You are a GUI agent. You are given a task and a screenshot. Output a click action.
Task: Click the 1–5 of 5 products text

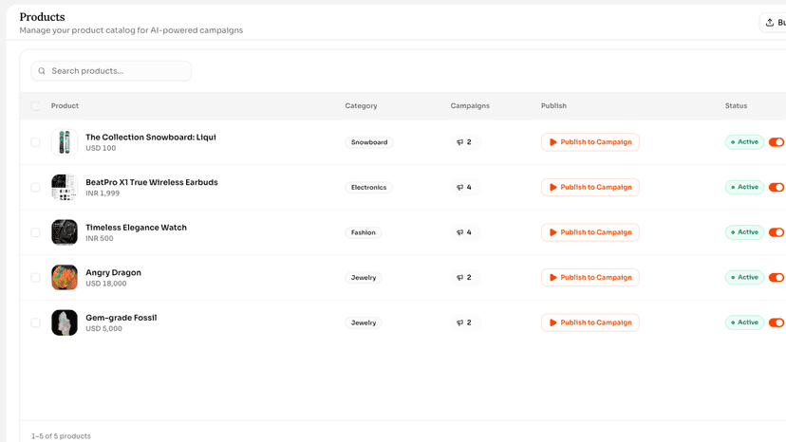[x=61, y=436]
